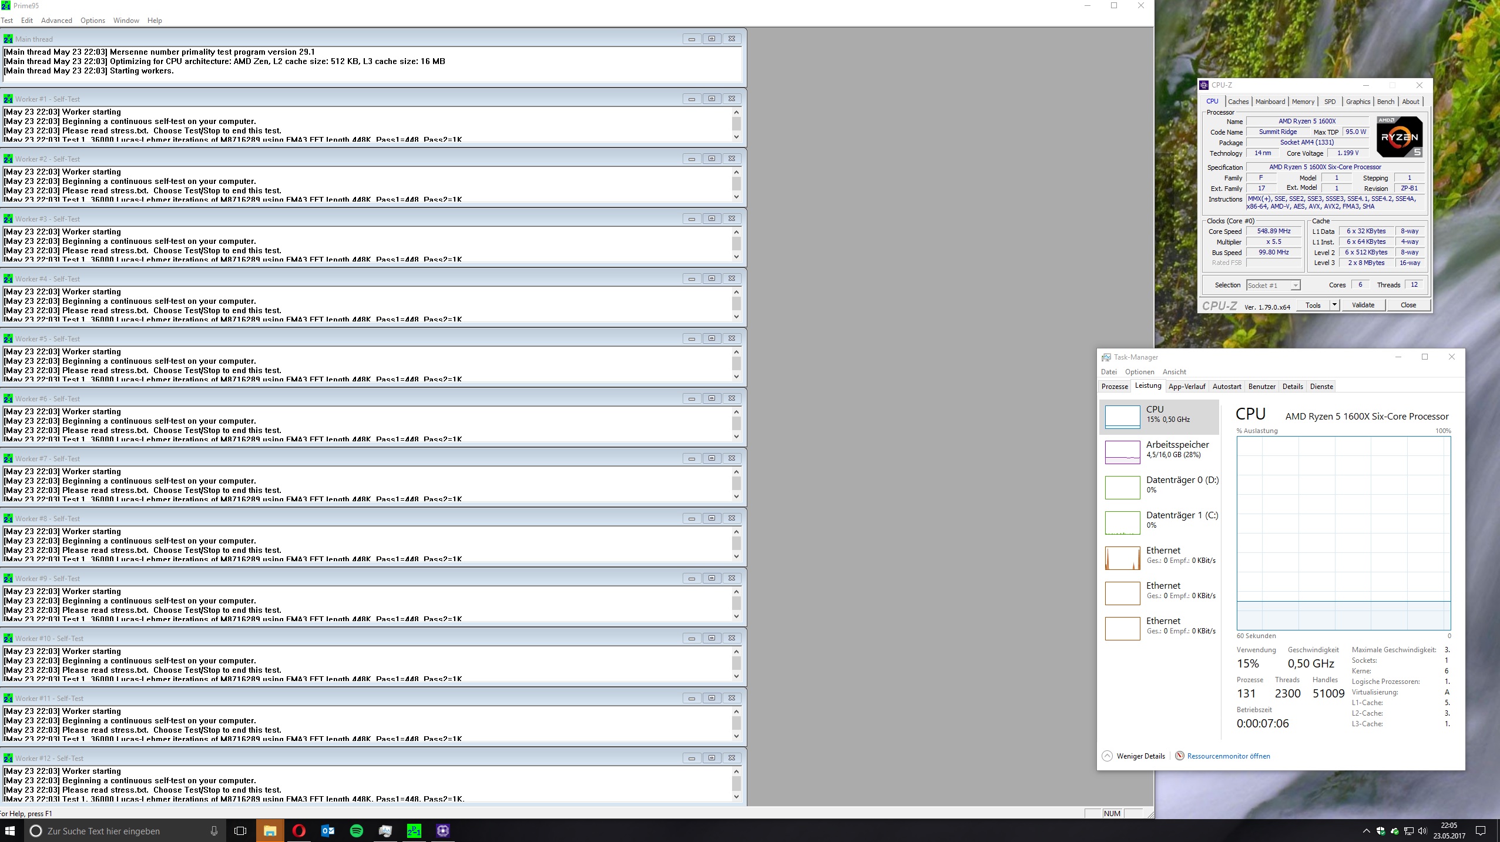Select the Arbeitsspeicher performance thumbnail
1500x842 pixels.
tap(1159, 451)
